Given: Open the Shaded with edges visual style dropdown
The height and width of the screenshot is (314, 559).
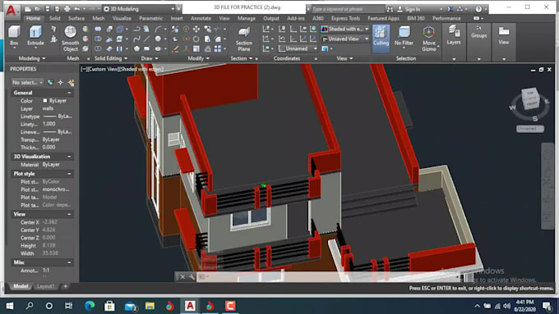Looking at the screenshot, I should tap(345, 29).
